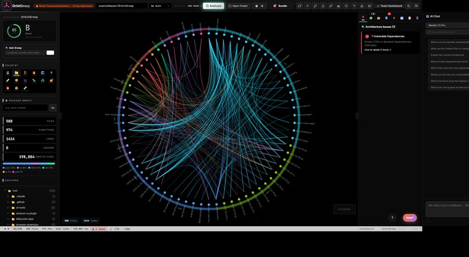This screenshot has height=257, width=469.
Task: Click the '1 issue' status bar entry
Action: click(98, 229)
